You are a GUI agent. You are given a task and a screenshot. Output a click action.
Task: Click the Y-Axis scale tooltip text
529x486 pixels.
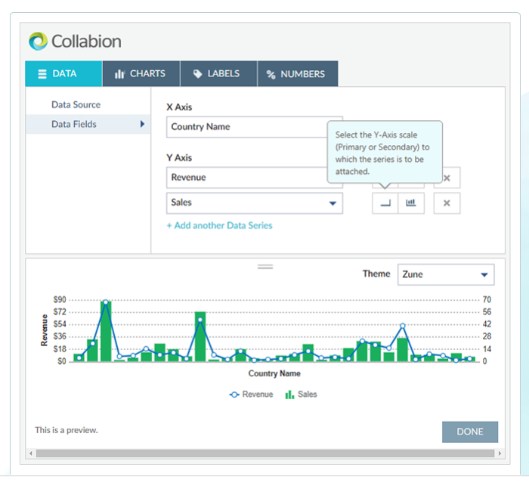pyautogui.click(x=382, y=153)
